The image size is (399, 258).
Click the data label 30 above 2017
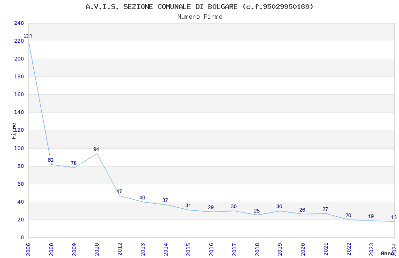[x=234, y=207]
